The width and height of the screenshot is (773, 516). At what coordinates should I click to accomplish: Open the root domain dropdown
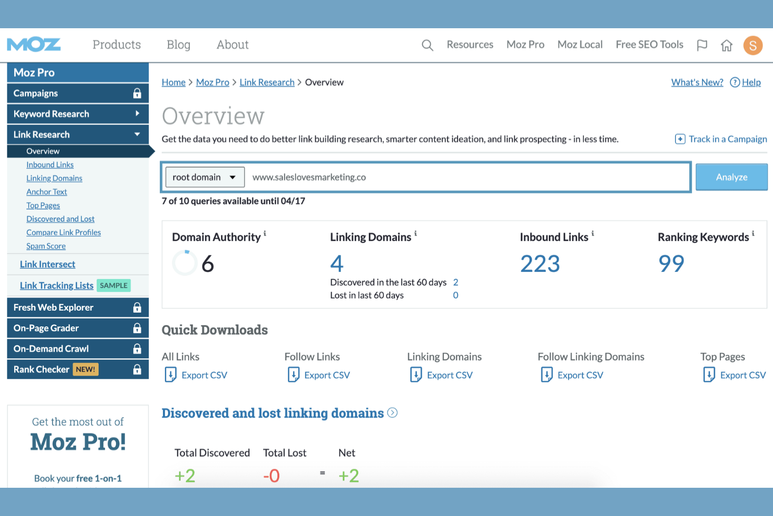[204, 177]
